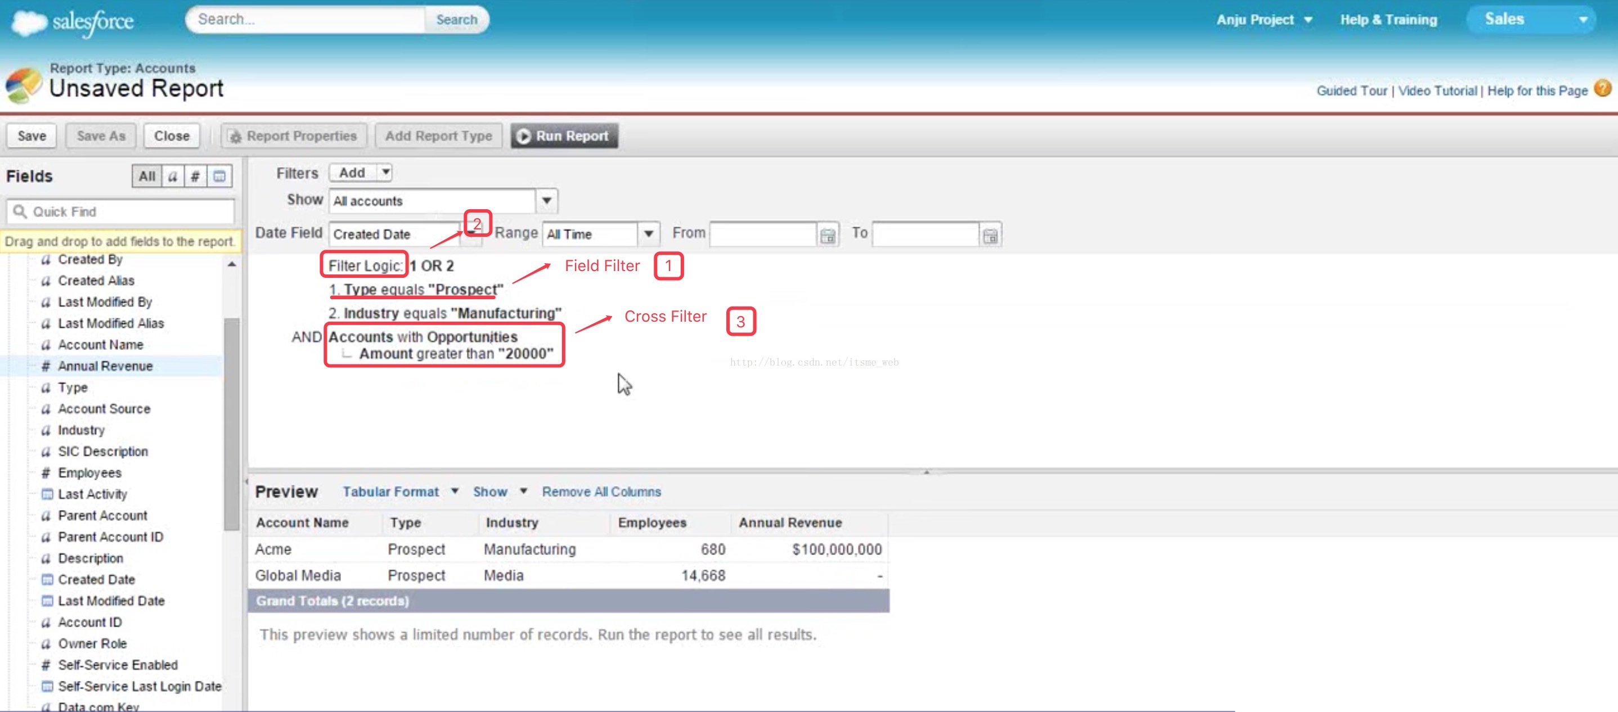Expand the Show accounts dropdown
The height and width of the screenshot is (712, 1618).
546,201
